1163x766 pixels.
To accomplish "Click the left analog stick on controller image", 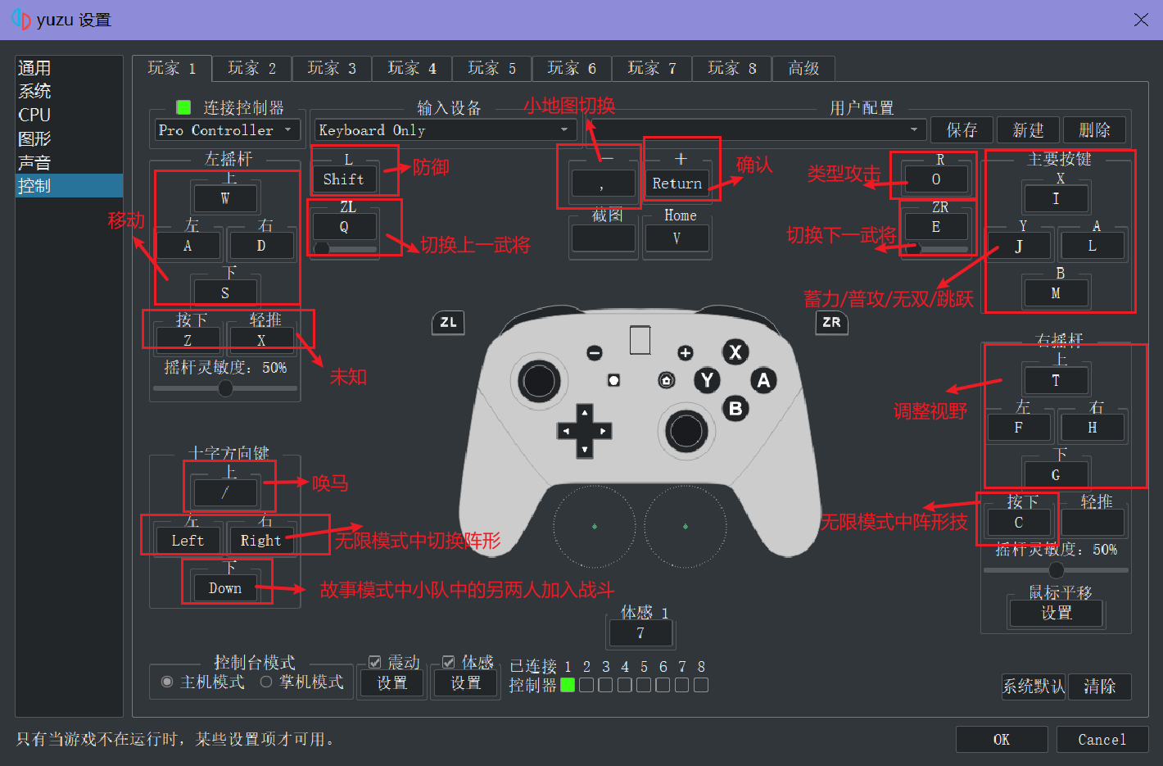I will click(539, 381).
